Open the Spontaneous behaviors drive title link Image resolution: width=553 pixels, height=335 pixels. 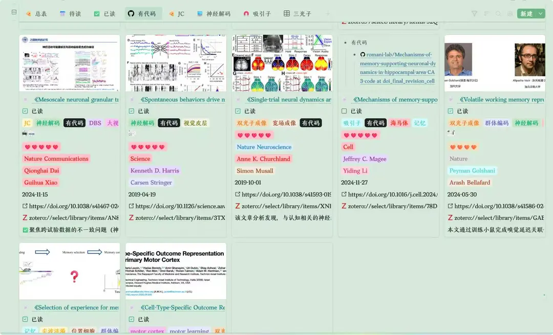[x=183, y=100]
